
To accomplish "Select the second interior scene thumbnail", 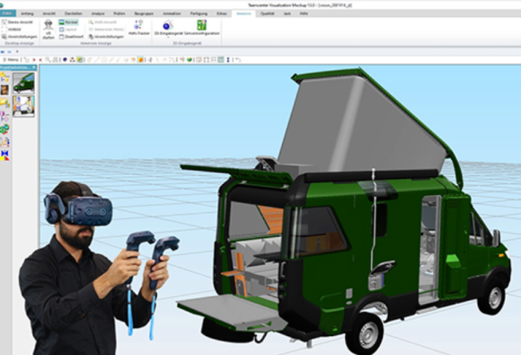I will [x=23, y=106].
